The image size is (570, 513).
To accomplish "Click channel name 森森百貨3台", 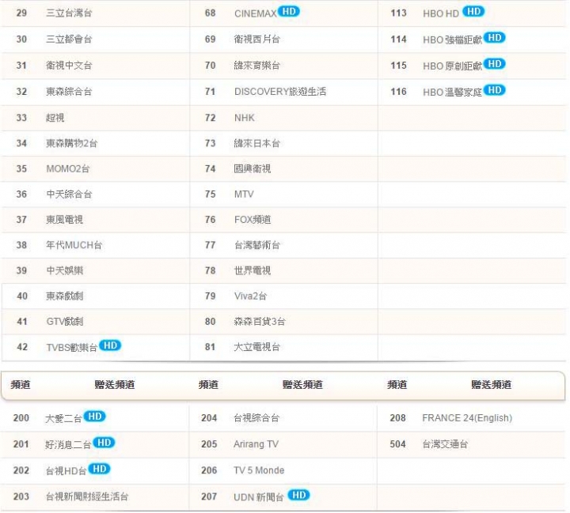I will point(260,321).
